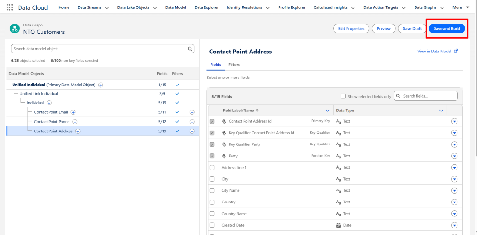Click the Date calendar icon for Created Date
This screenshot has width=477, height=235.
[338, 225]
